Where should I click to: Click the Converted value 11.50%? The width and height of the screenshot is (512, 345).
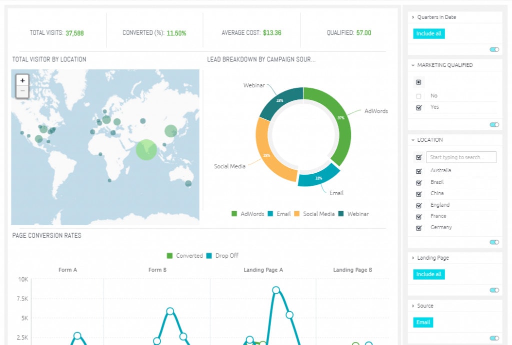[x=176, y=33]
